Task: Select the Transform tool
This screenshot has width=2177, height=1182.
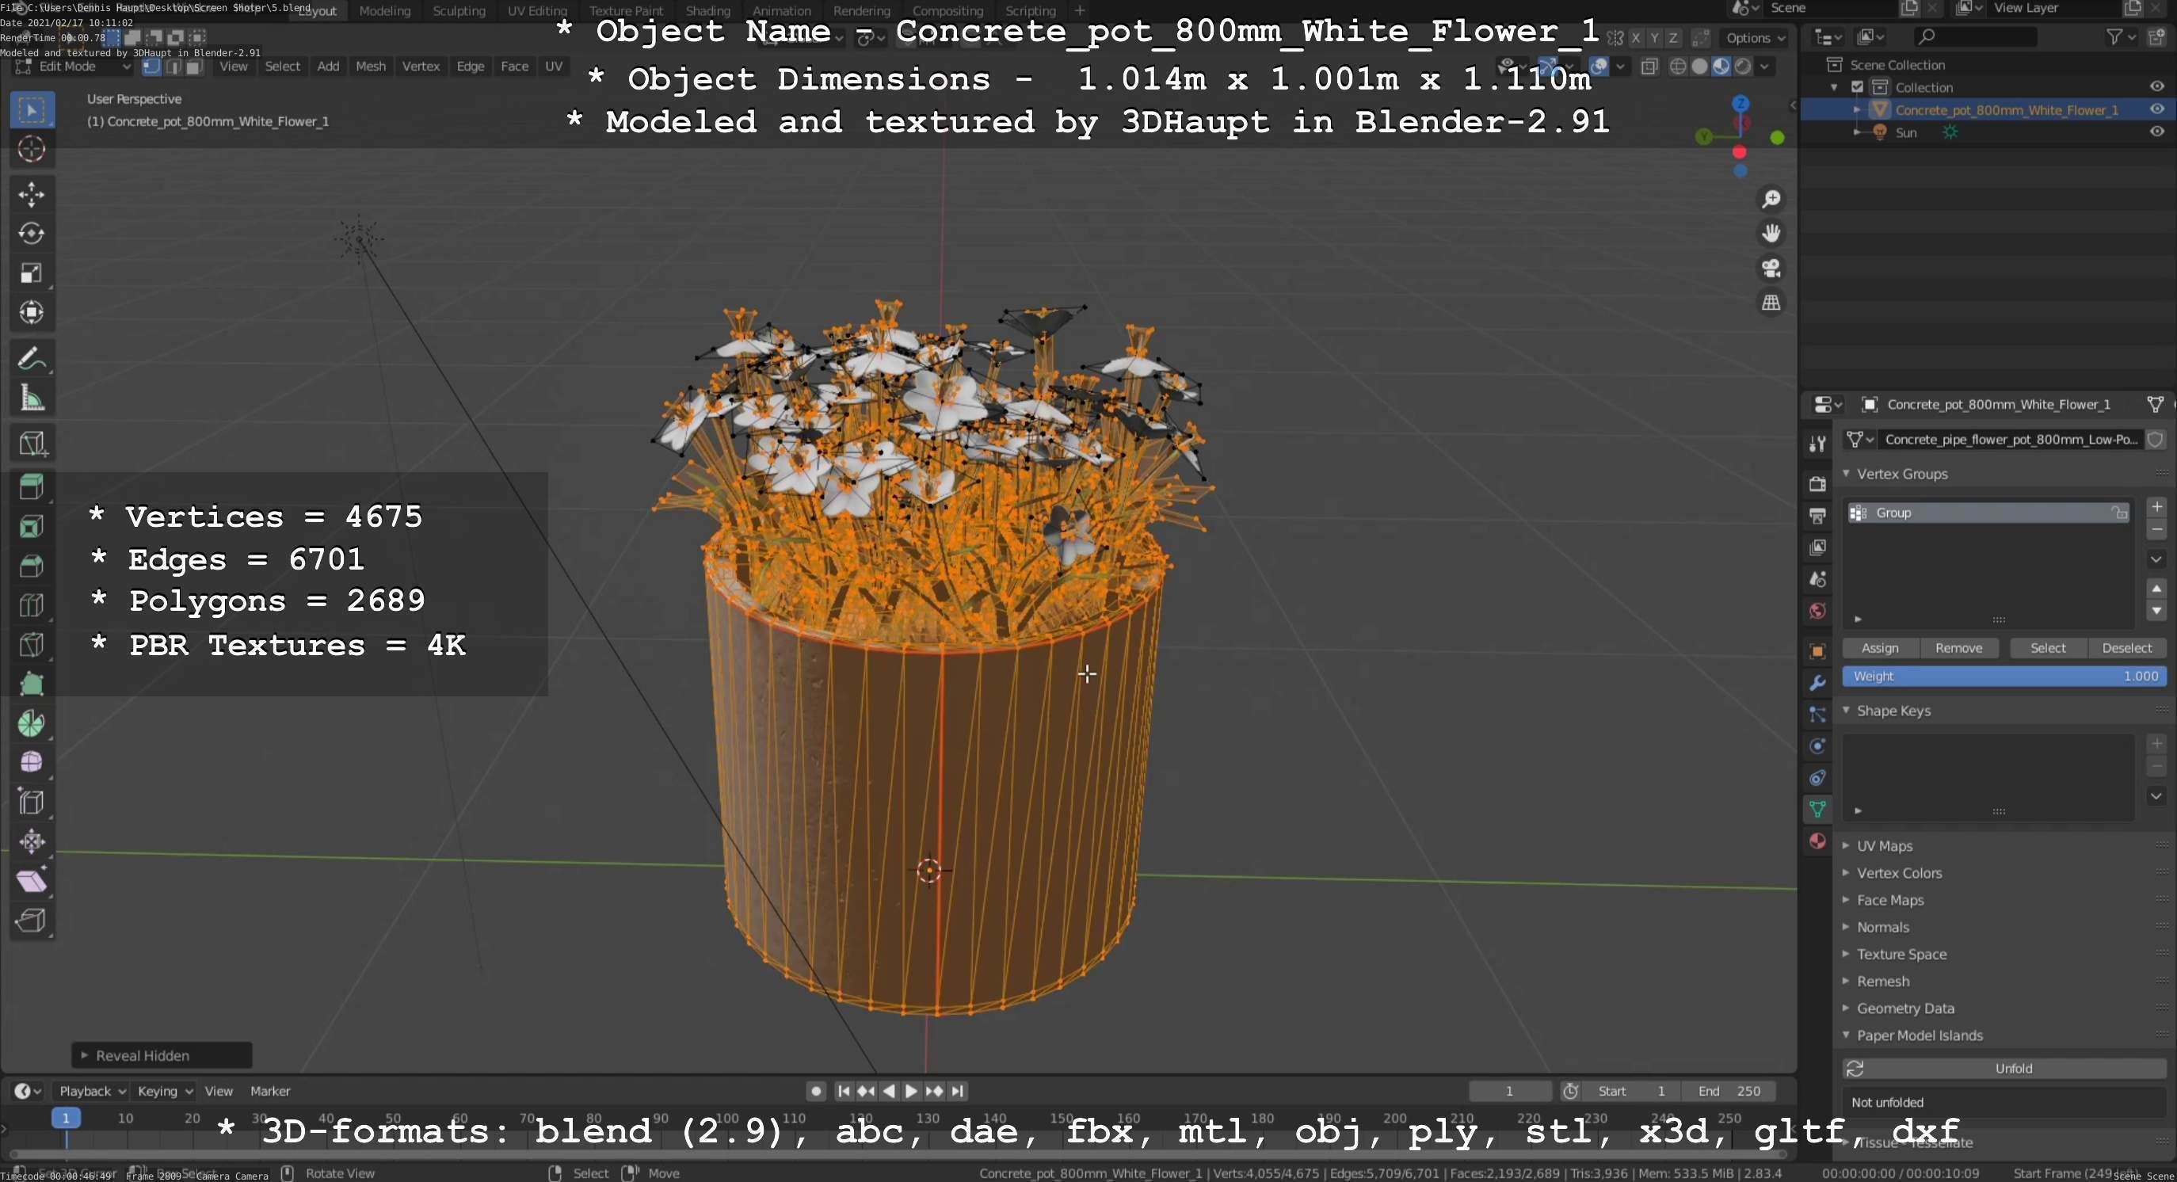Action: coord(32,313)
